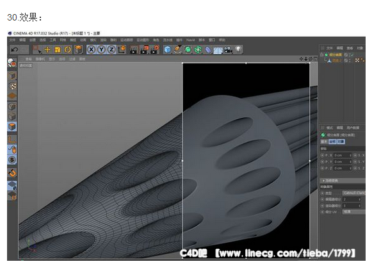The width and height of the screenshot is (372, 264).
Task: Click the P.X value stepper arrows
Action: pyautogui.click(x=350, y=155)
